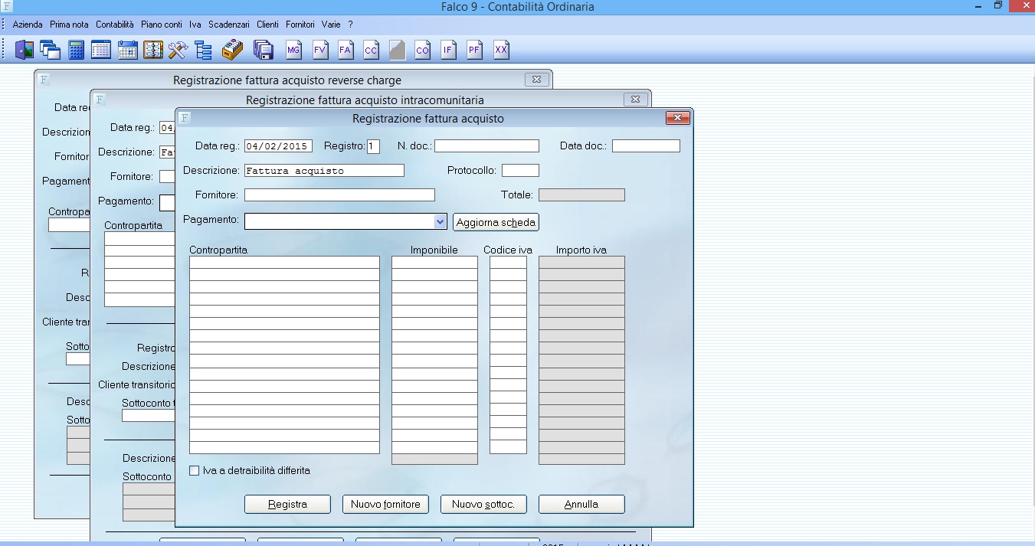Open the Varie menu

point(331,25)
